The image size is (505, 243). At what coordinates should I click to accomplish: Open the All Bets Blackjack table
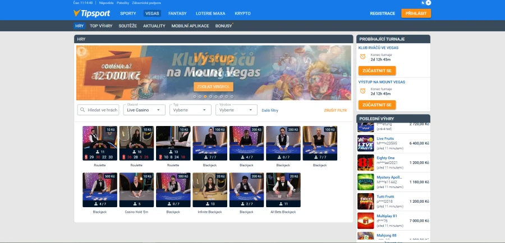pos(283,190)
